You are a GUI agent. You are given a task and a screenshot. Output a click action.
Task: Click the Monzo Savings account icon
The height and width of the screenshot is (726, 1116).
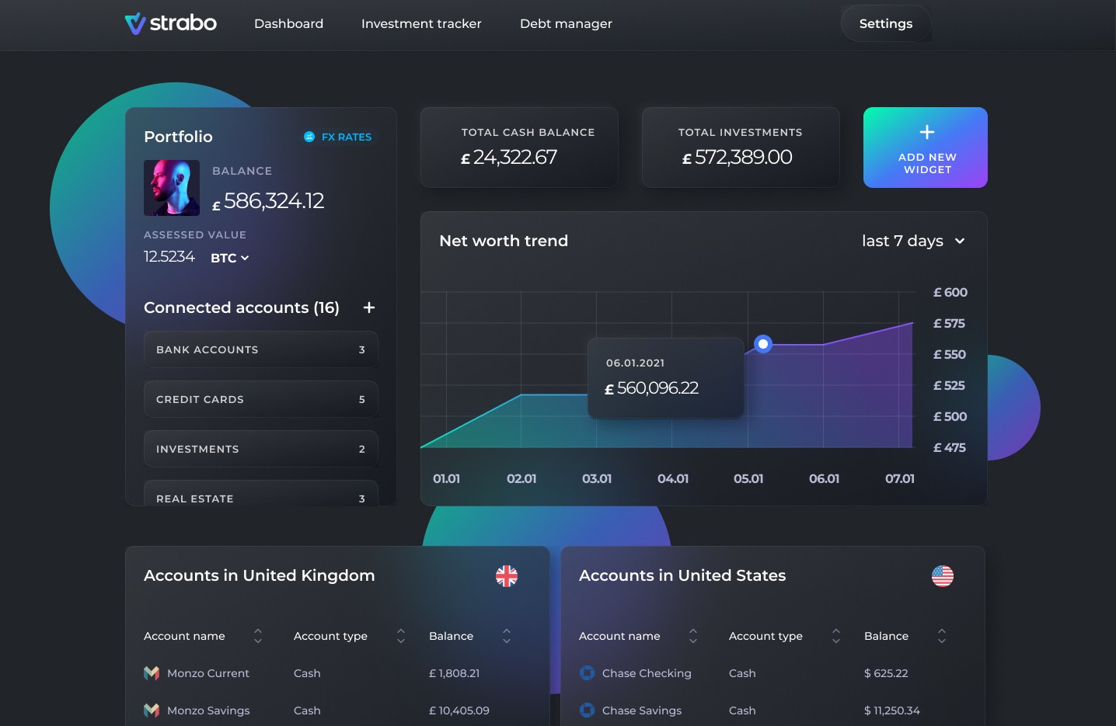coord(152,710)
